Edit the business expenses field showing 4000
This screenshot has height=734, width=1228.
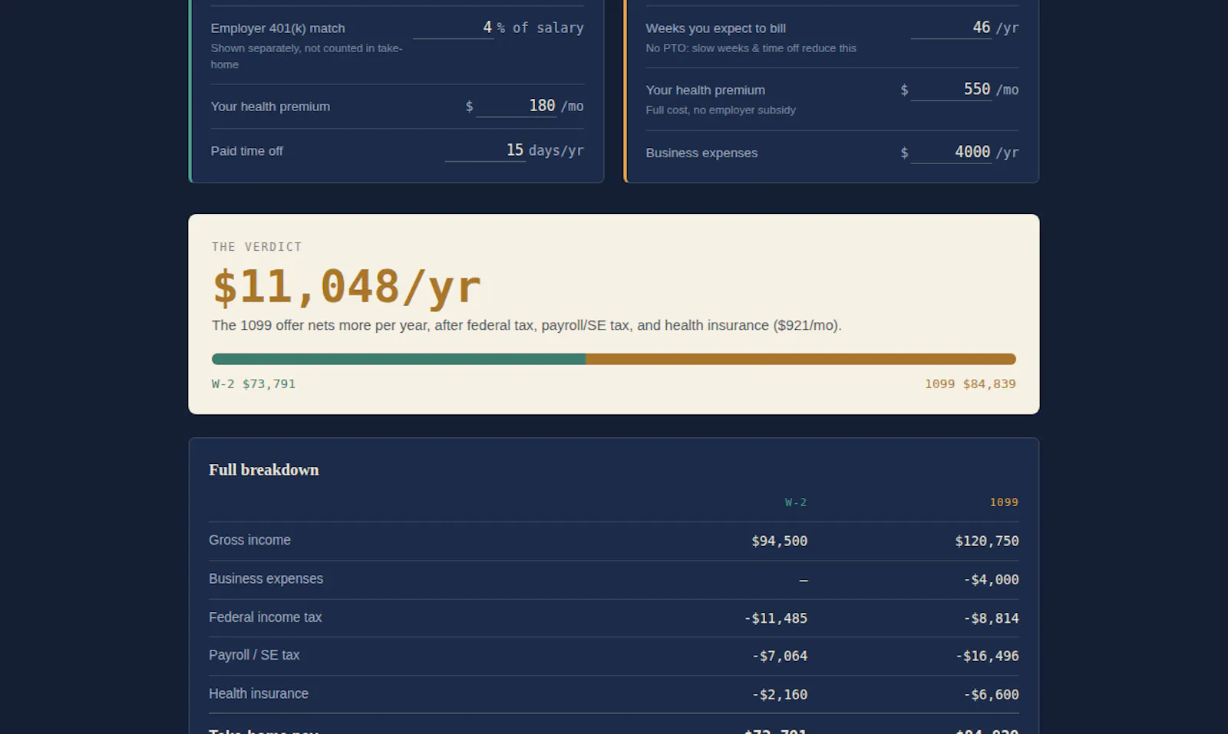click(x=951, y=152)
